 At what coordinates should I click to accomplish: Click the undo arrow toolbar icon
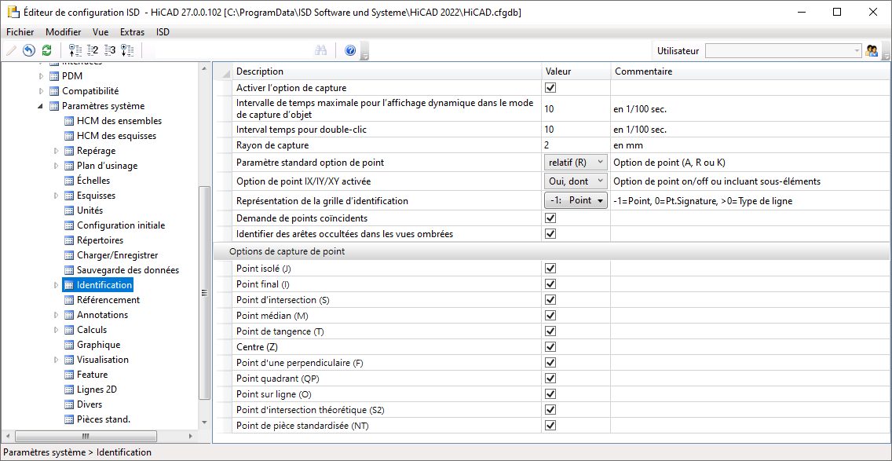[29, 50]
